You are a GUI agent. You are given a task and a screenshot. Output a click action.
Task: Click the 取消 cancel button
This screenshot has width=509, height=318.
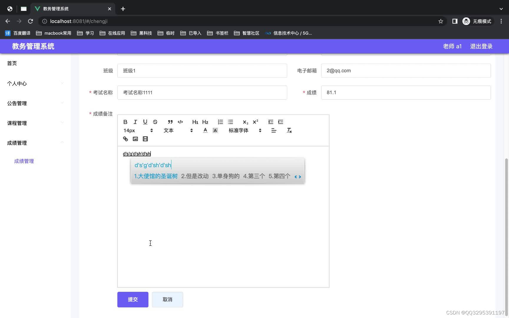[x=167, y=299]
